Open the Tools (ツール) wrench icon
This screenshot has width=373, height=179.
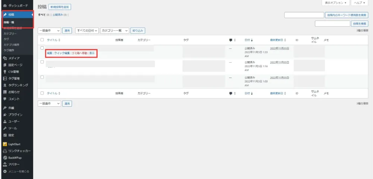coord(5,128)
